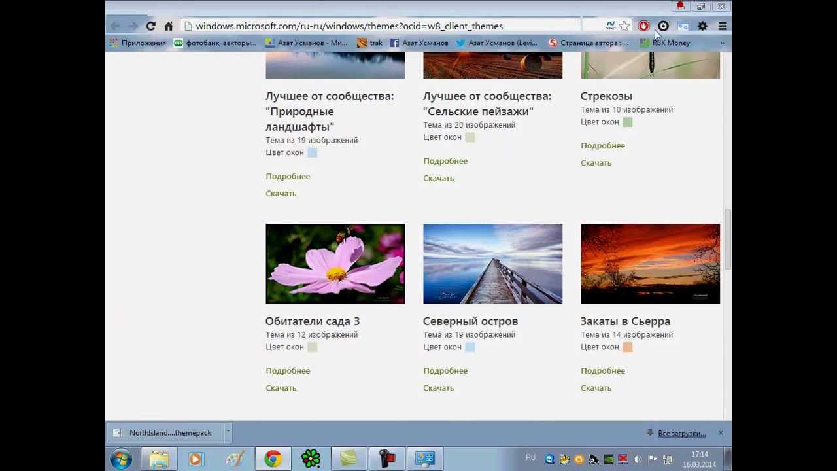Click Подробнее under Обитатели сада 3

click(x=288, y=371)
